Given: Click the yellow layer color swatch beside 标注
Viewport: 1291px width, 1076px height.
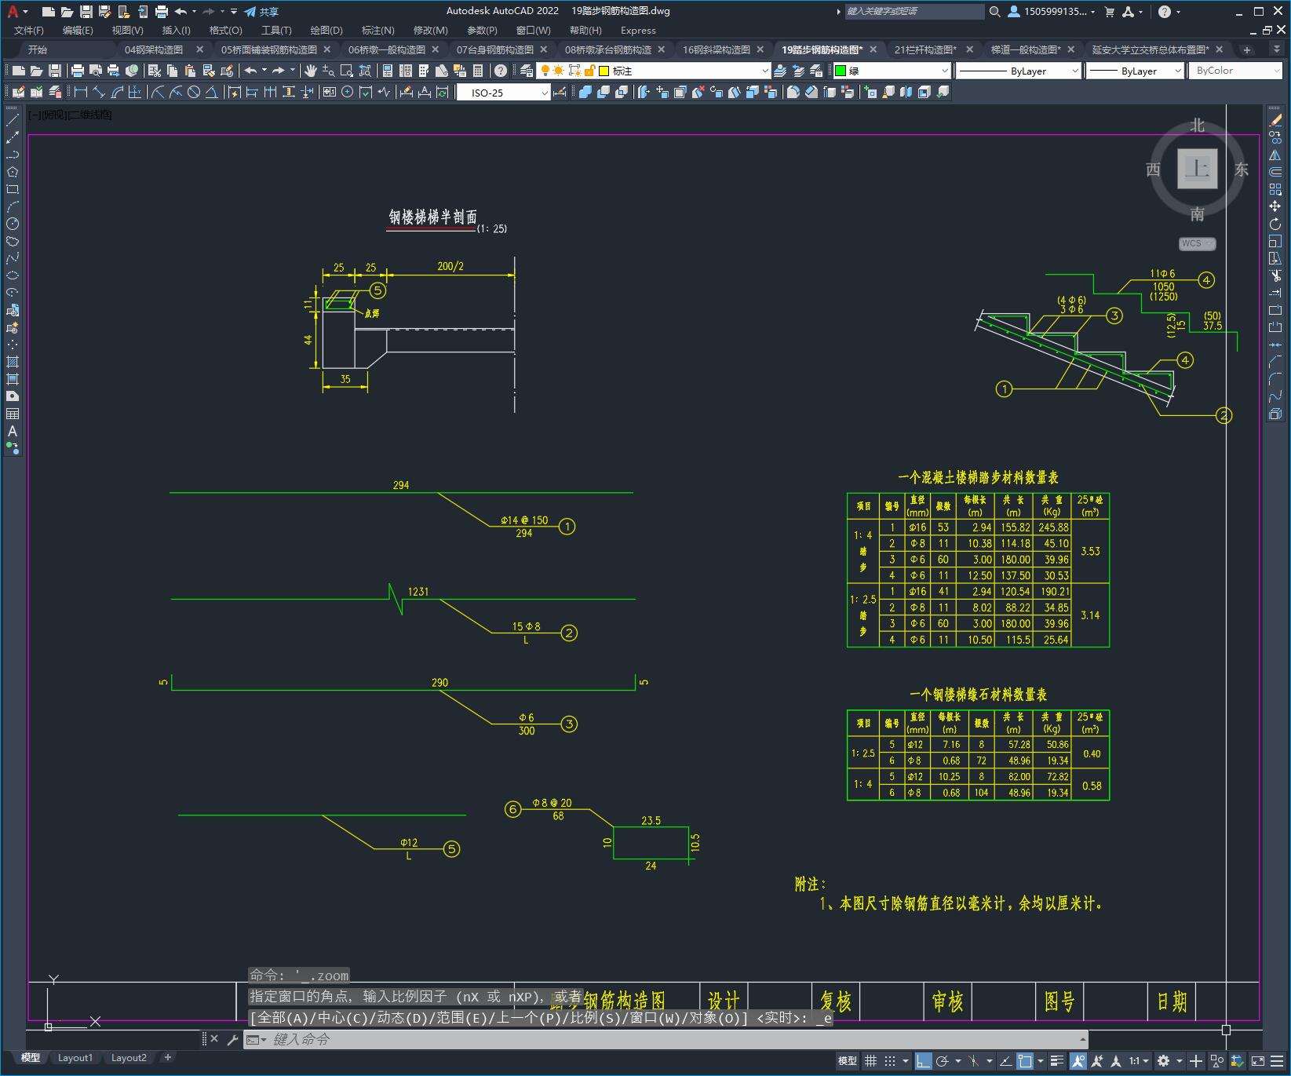Looking at the screenshot, I should (604, 71).
